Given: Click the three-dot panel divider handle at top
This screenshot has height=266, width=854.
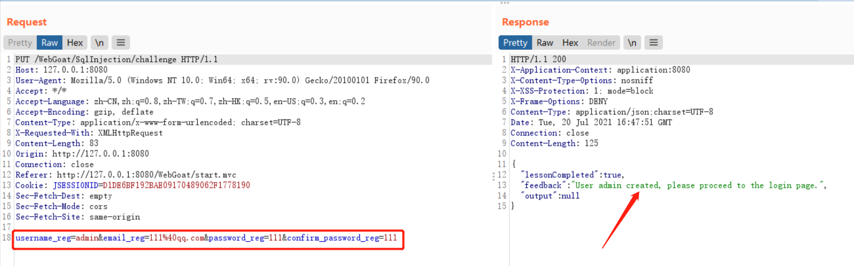Looking at the screenshot, I should (x=505, y=3).
